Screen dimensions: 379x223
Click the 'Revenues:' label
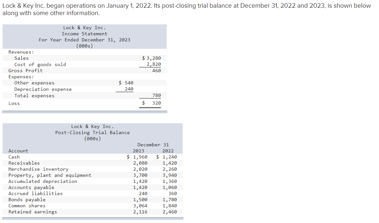pos(21,52)
